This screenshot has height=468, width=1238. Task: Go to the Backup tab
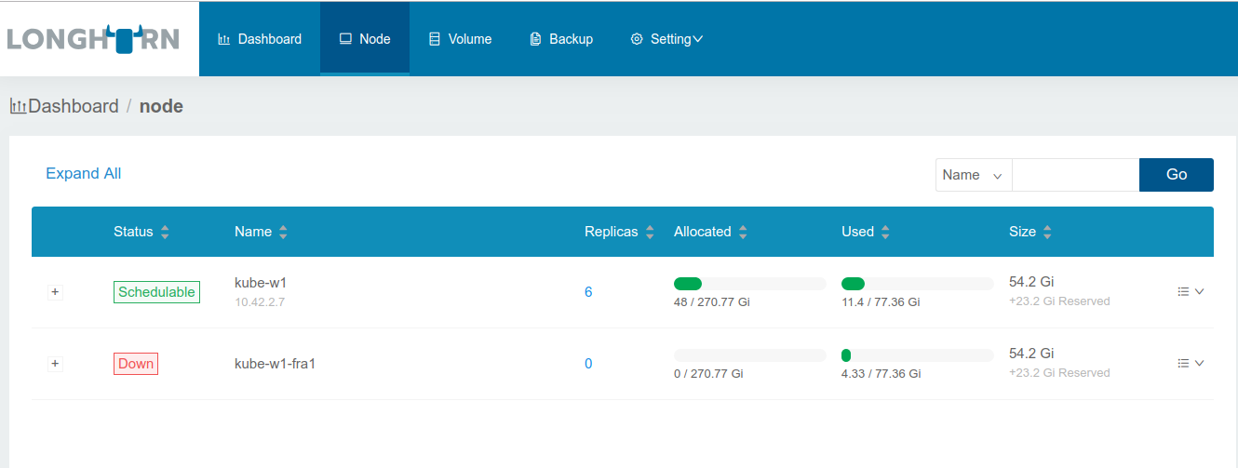coord(561,39)
